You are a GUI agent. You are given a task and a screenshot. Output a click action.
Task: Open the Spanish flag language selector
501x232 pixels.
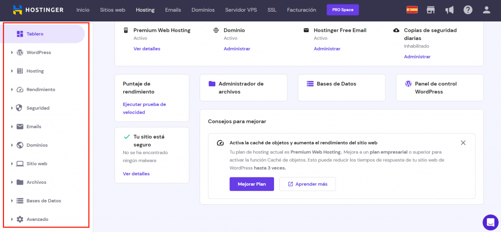(x=412, y=10)
